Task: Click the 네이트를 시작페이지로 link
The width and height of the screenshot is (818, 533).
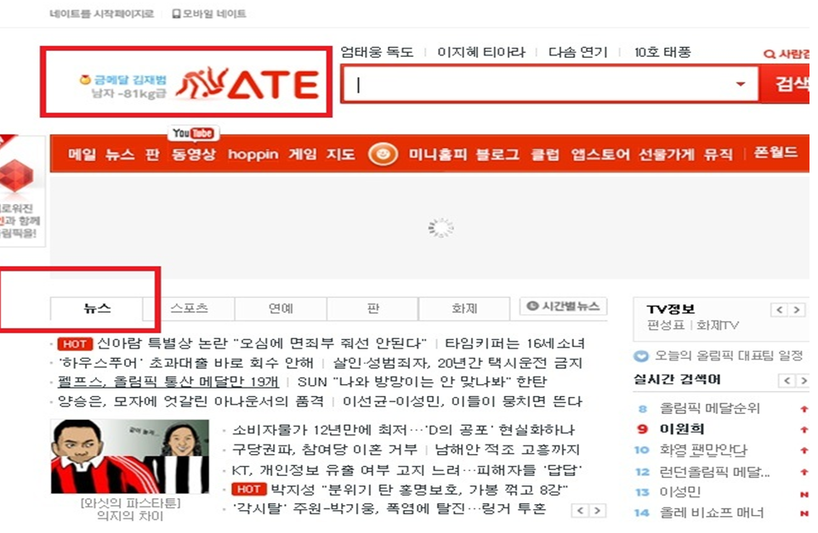Action: pyautogui.click(x=102, y=14)
